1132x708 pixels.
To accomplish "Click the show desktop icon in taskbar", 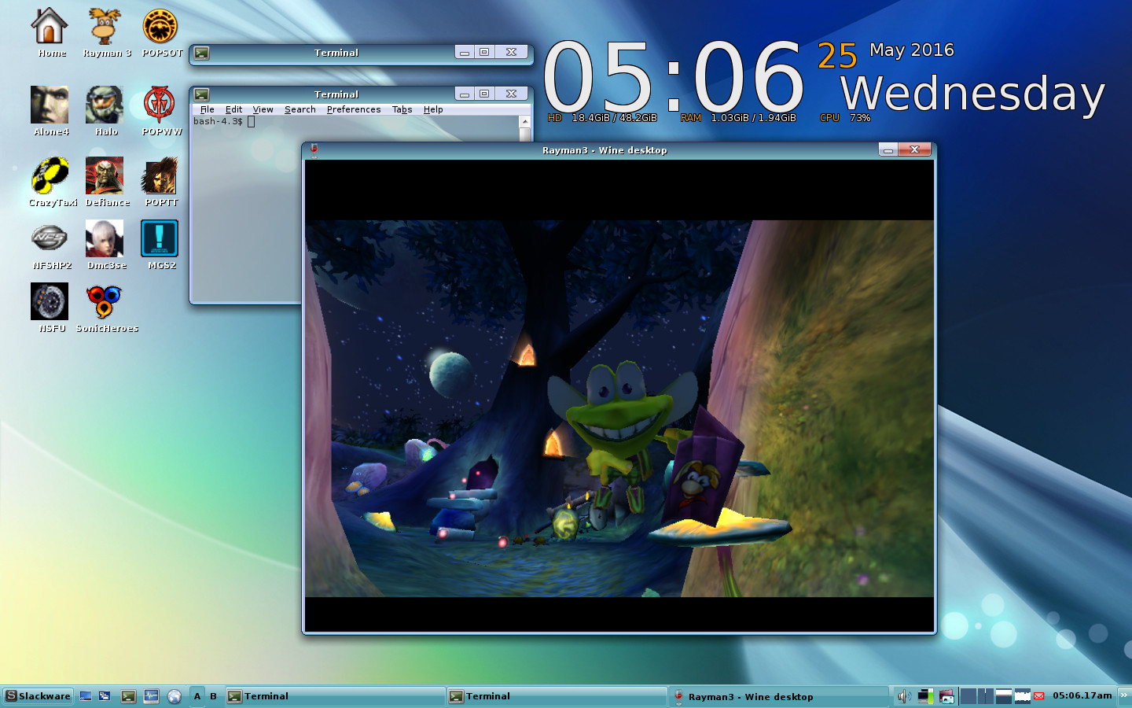I will pos(86,696).
